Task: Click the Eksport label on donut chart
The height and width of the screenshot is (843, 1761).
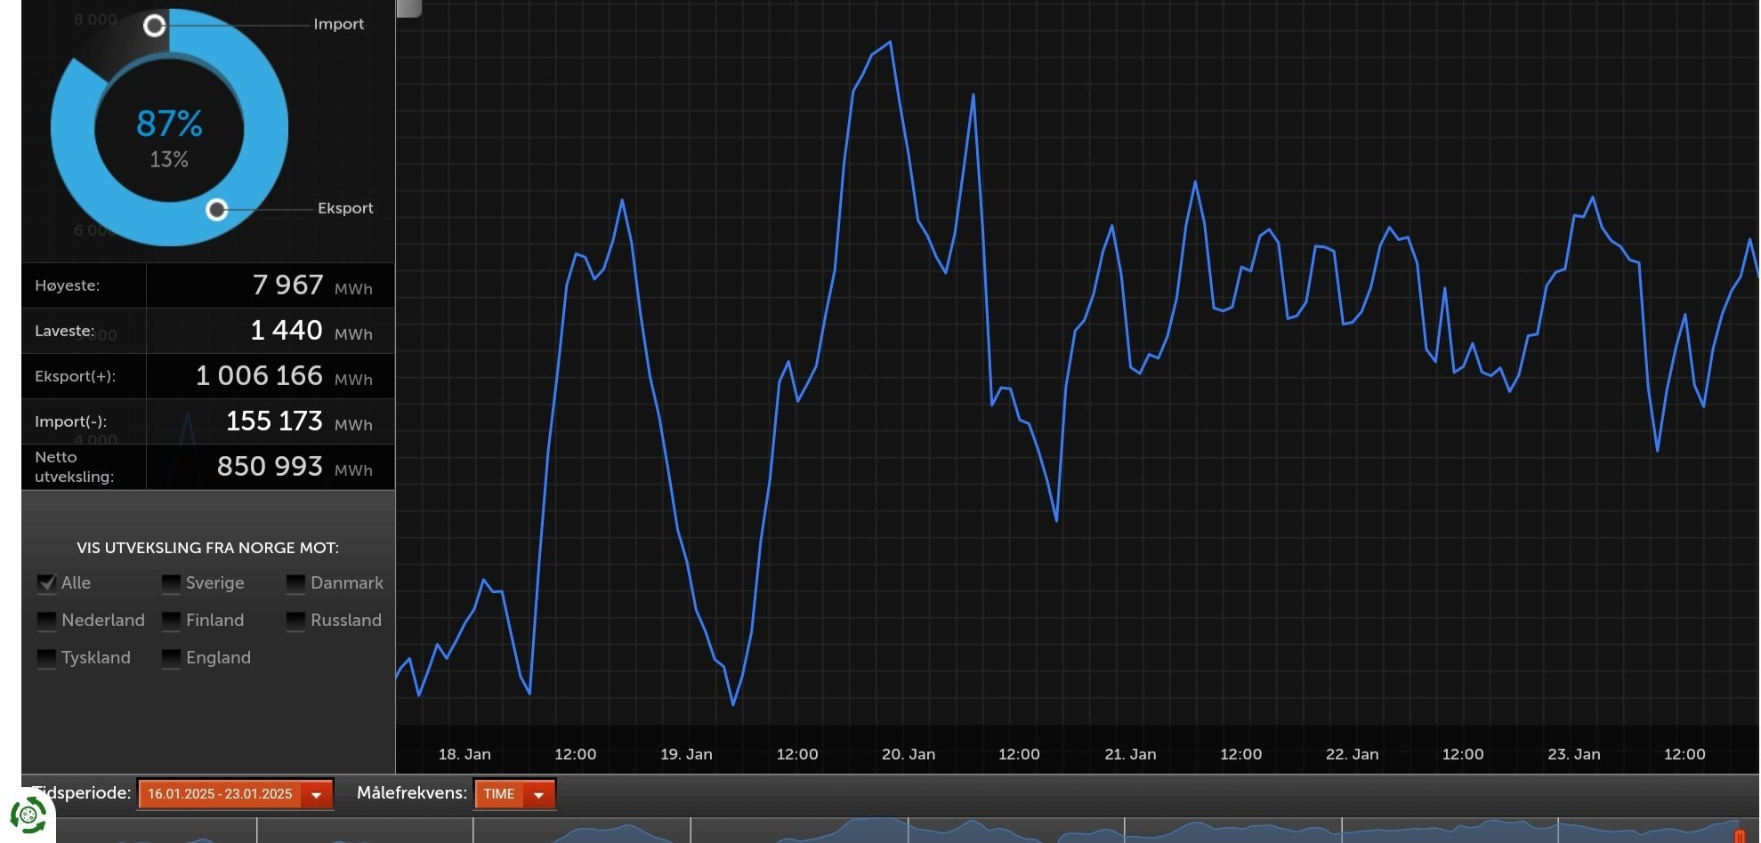Action: click(x=345, y=208)
